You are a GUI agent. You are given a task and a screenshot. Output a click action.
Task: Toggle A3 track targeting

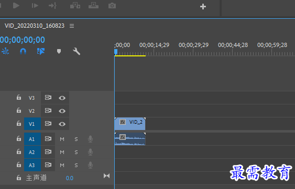[x=32, y=165]
